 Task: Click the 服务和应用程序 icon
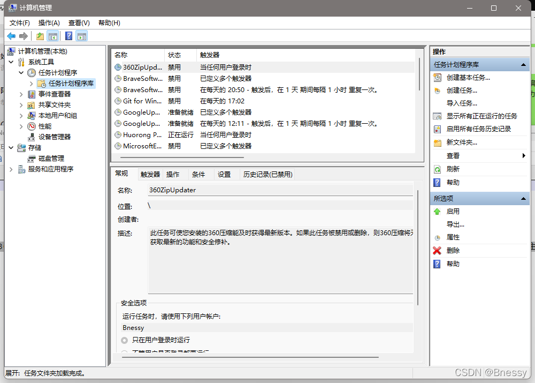21,169
